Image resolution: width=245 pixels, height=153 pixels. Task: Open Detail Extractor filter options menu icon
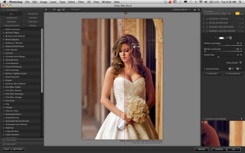click(x=240, y=23)
